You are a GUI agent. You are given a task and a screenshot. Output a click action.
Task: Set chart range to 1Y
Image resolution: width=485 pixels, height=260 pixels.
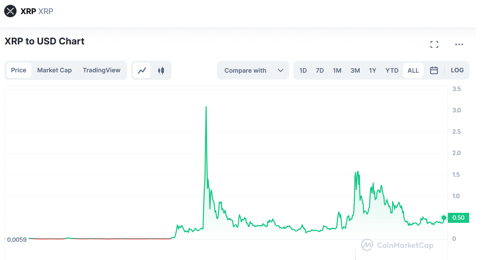click(372, 71)
